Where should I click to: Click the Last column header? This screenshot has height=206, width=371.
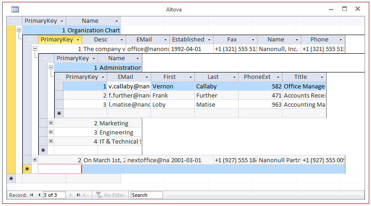pyautogui.click(x=213, y=77)
